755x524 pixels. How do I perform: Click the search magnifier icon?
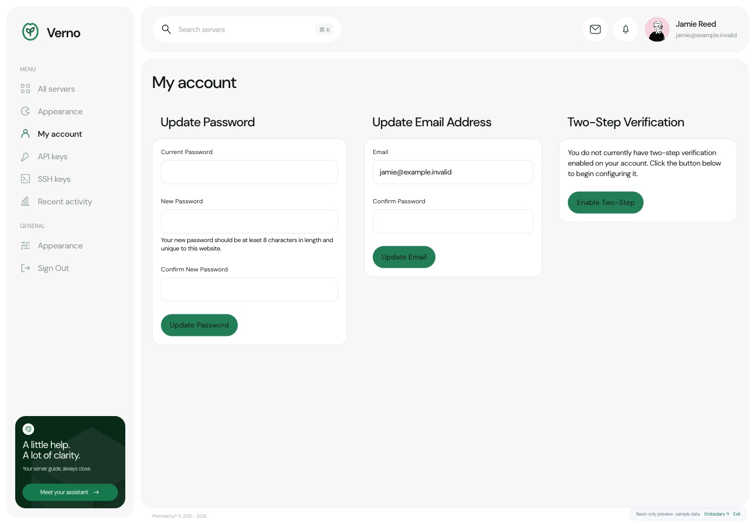(x=166, y=29)
